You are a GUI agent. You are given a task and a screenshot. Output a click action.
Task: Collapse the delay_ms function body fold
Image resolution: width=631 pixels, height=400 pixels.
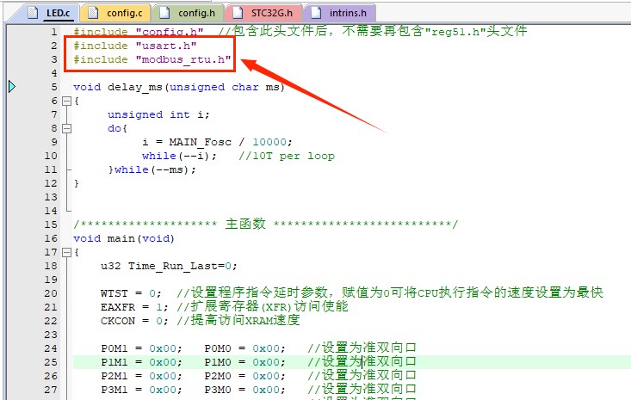pos(65,101)
